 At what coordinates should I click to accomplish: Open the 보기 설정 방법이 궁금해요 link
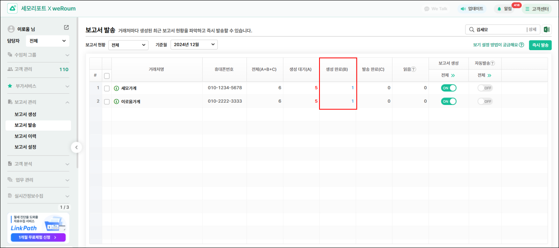click(498, 45)
